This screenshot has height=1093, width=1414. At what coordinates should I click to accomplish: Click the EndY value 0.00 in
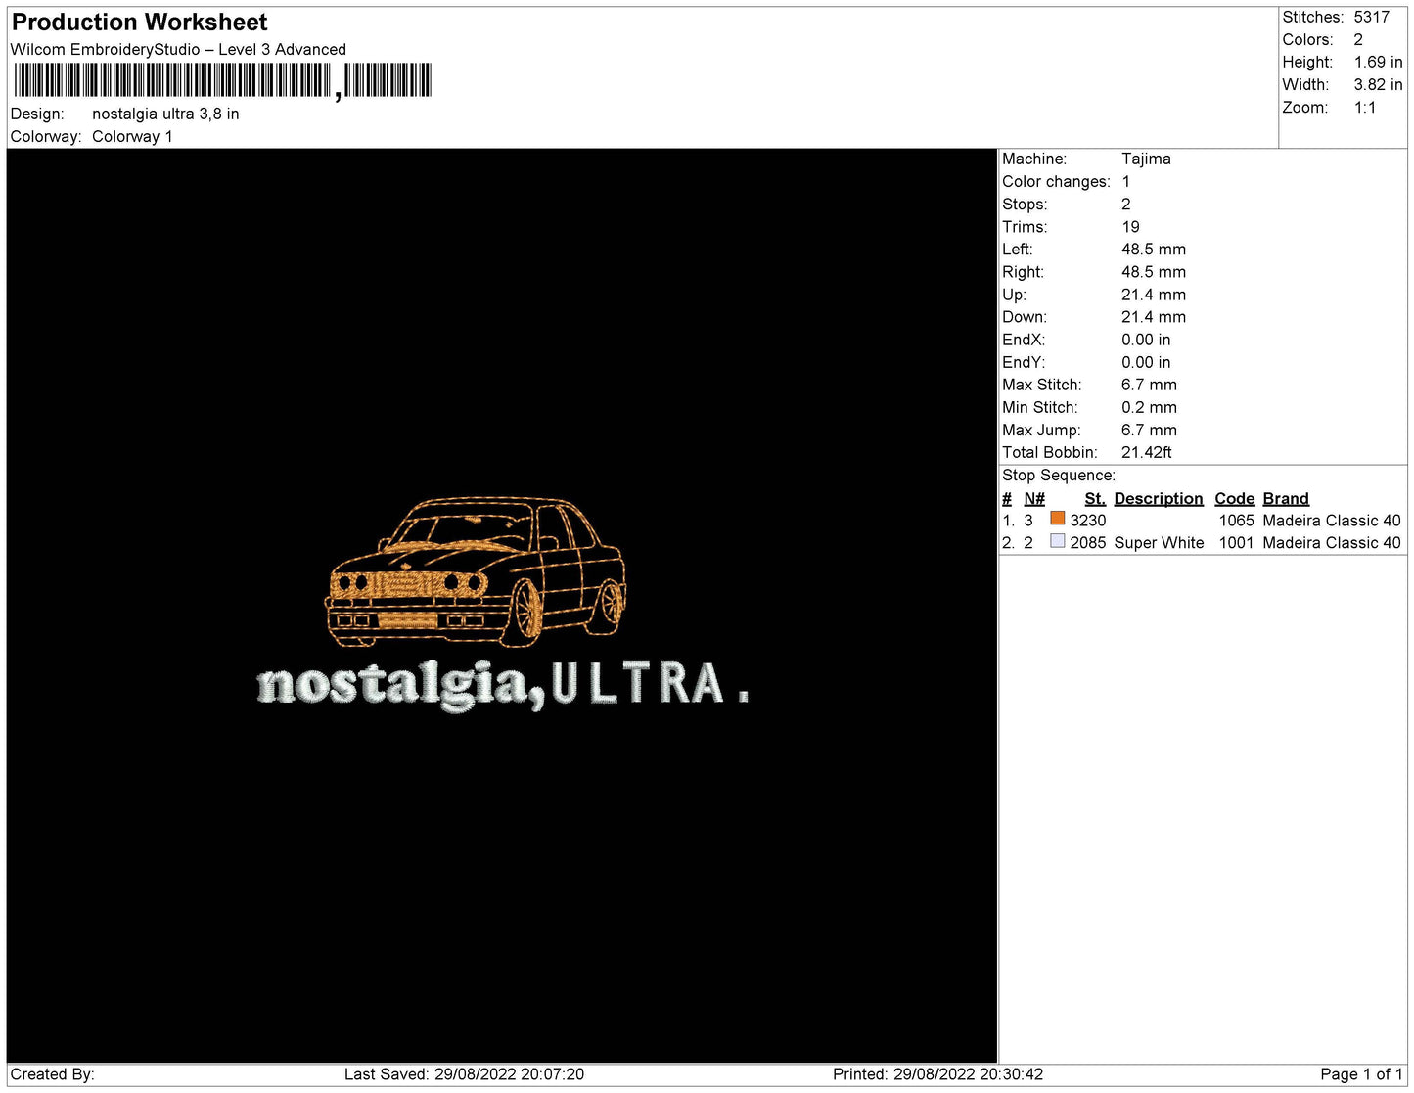click(x=1146, y=362)
